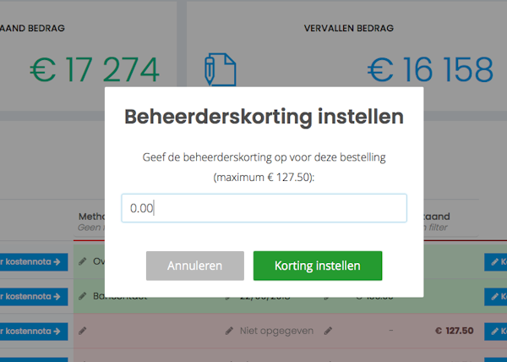Click the red row's left kostennota button
Viewport: 507px width, 362px height.
[34, 331]
